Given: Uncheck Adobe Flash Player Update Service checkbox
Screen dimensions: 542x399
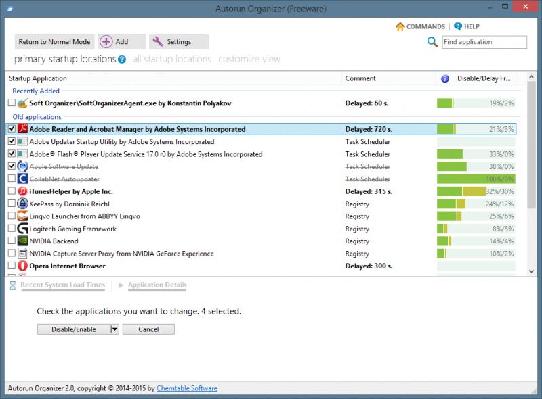Looking at the screenshot, I should pyautogui.click(x=12, y=154).
